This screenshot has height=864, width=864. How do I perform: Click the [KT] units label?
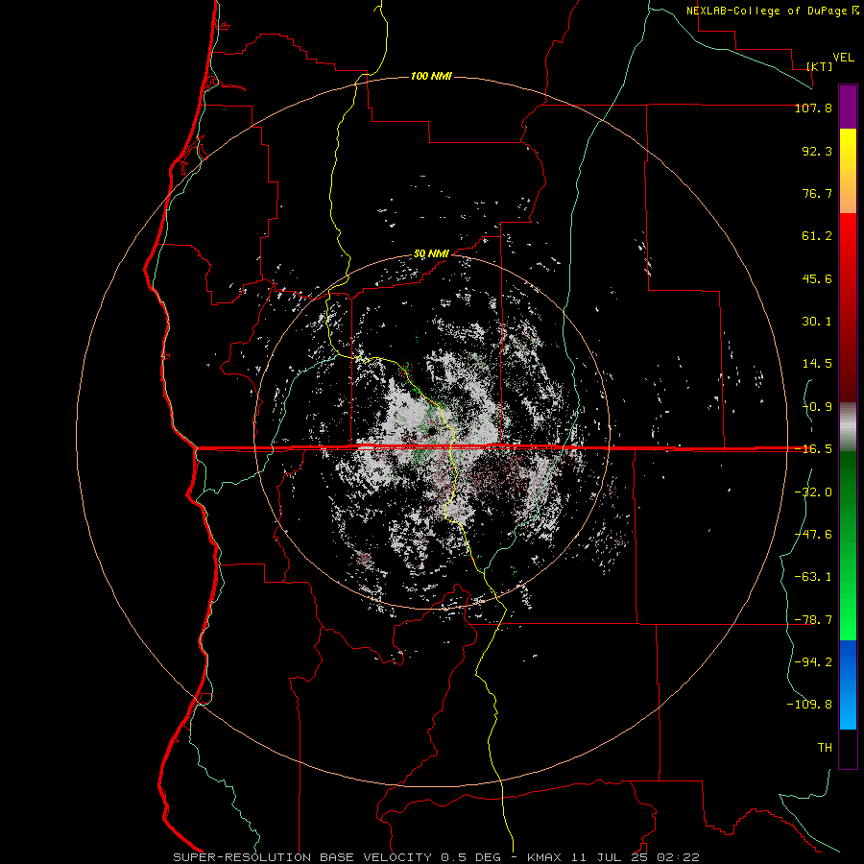(x=820, y=66)
